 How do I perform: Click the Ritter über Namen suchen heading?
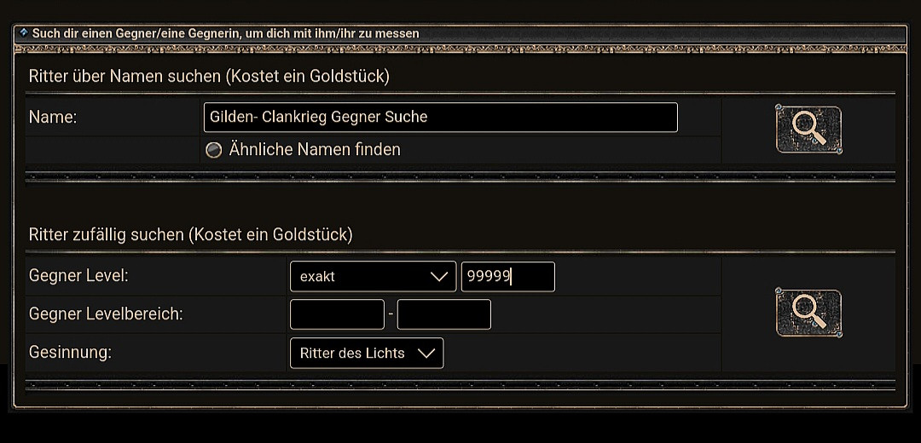click(x=209, y=76)
